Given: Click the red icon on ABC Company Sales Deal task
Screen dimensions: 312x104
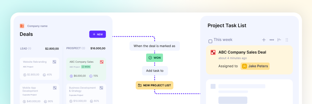Looking at the screenshot, I should pyautogui.click(x=213, y=52).
